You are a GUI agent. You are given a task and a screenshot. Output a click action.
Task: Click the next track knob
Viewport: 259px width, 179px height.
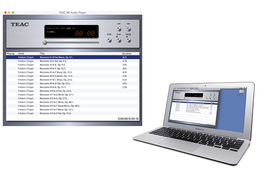(129, 29)
